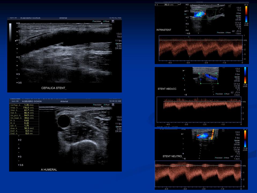Click the 'S/D A 1.75' row
The width and height of the screenshot is (257, 193).
click(x=24, y=126)
